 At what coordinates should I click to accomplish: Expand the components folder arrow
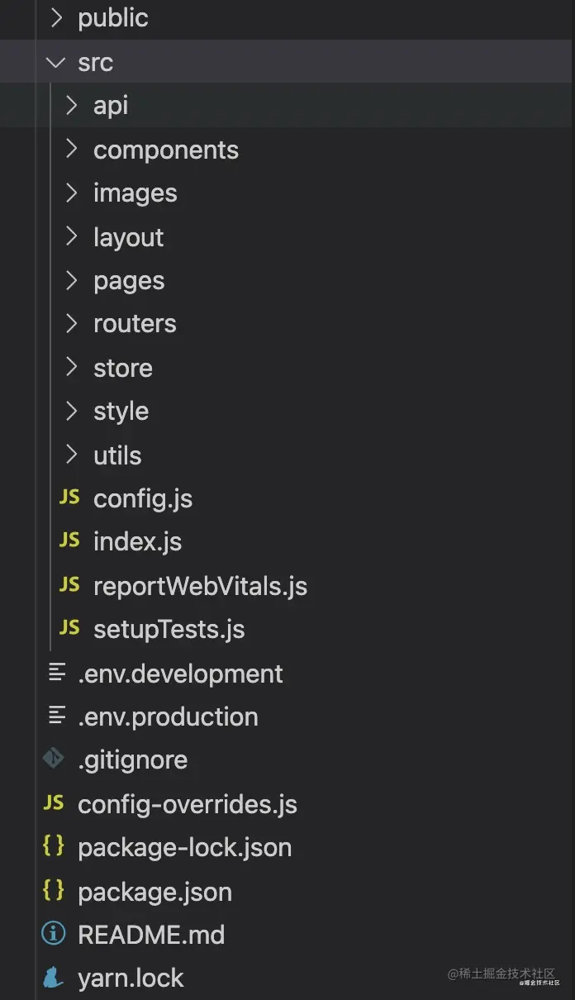pos(72,149)
